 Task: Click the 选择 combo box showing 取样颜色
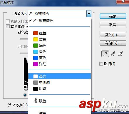60,14
